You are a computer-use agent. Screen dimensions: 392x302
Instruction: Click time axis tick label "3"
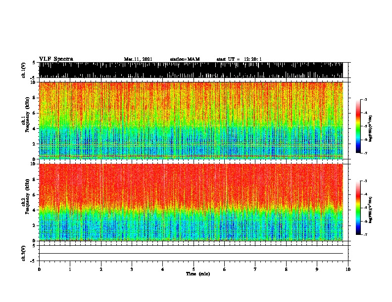click(x=132, y=269)
